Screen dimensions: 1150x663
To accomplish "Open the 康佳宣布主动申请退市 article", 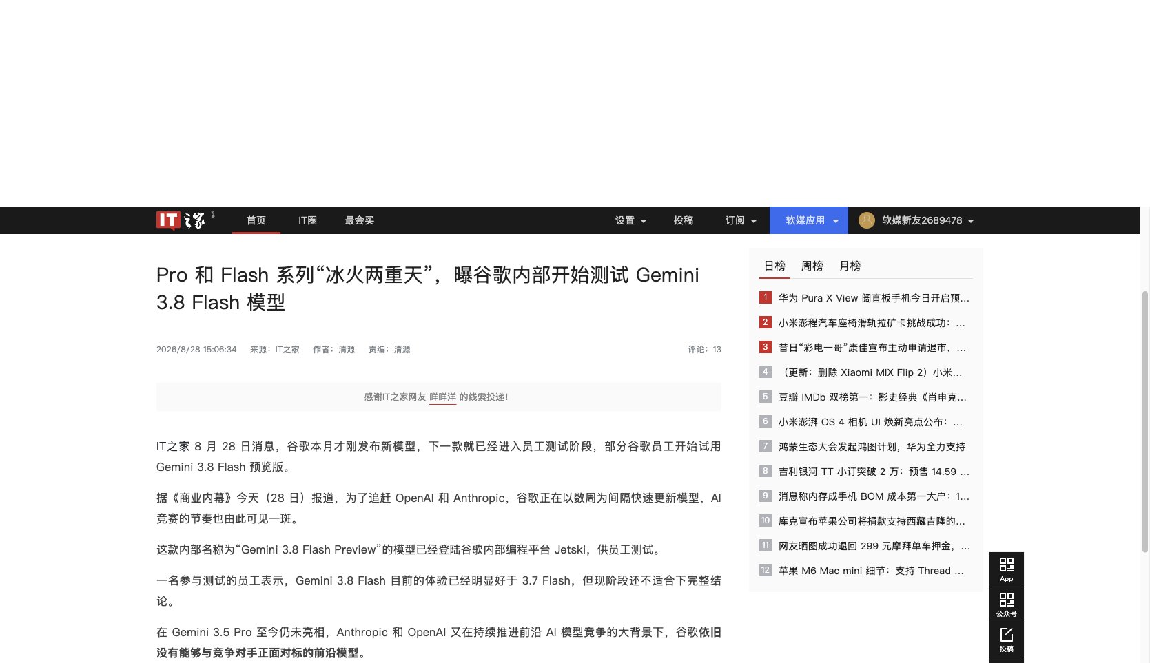I will pyautogui.click(x=872, y=348).
